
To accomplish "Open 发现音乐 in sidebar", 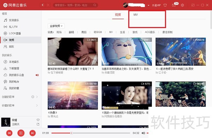I will point(20,20).
